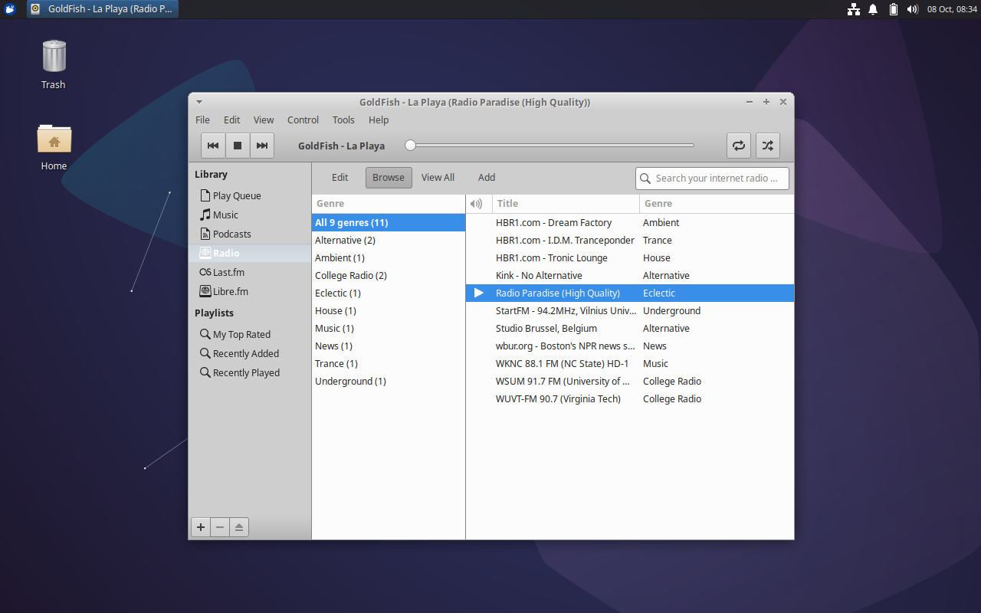Viewport: 981px width, 613px height.
Task: Toggle the Browse button
Action: [389, 178]
